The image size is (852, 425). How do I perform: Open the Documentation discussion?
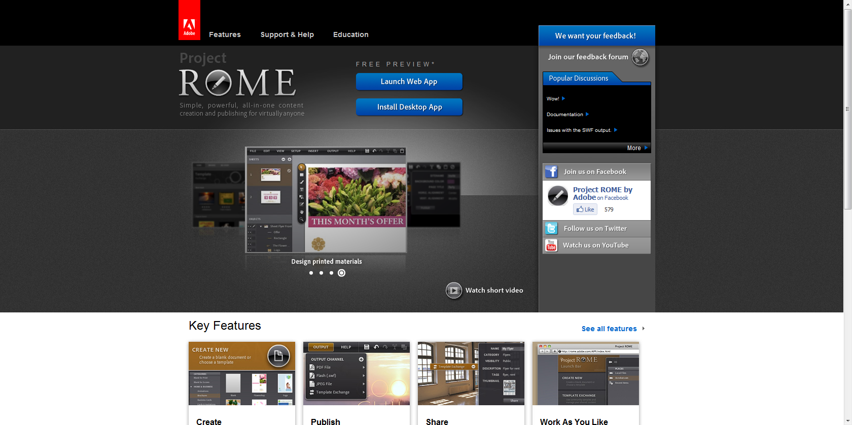[x=565, y=115]
